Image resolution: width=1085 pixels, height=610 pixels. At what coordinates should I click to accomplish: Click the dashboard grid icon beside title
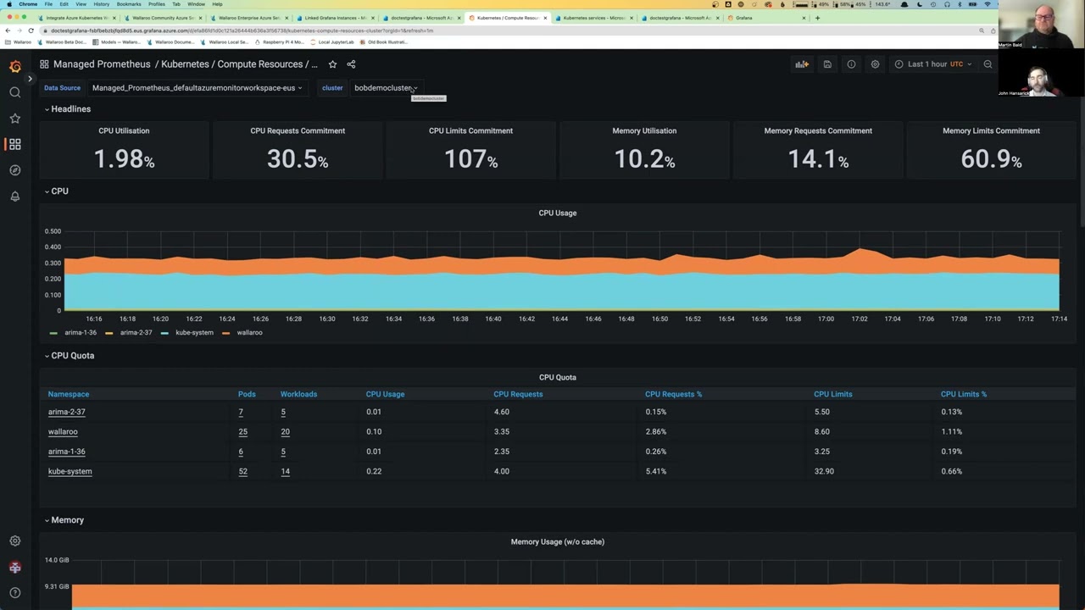(44, 64)
